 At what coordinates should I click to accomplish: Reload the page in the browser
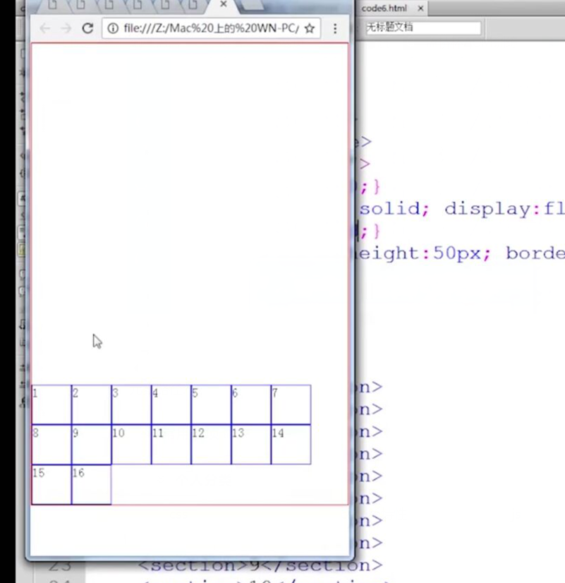(87, 28)
